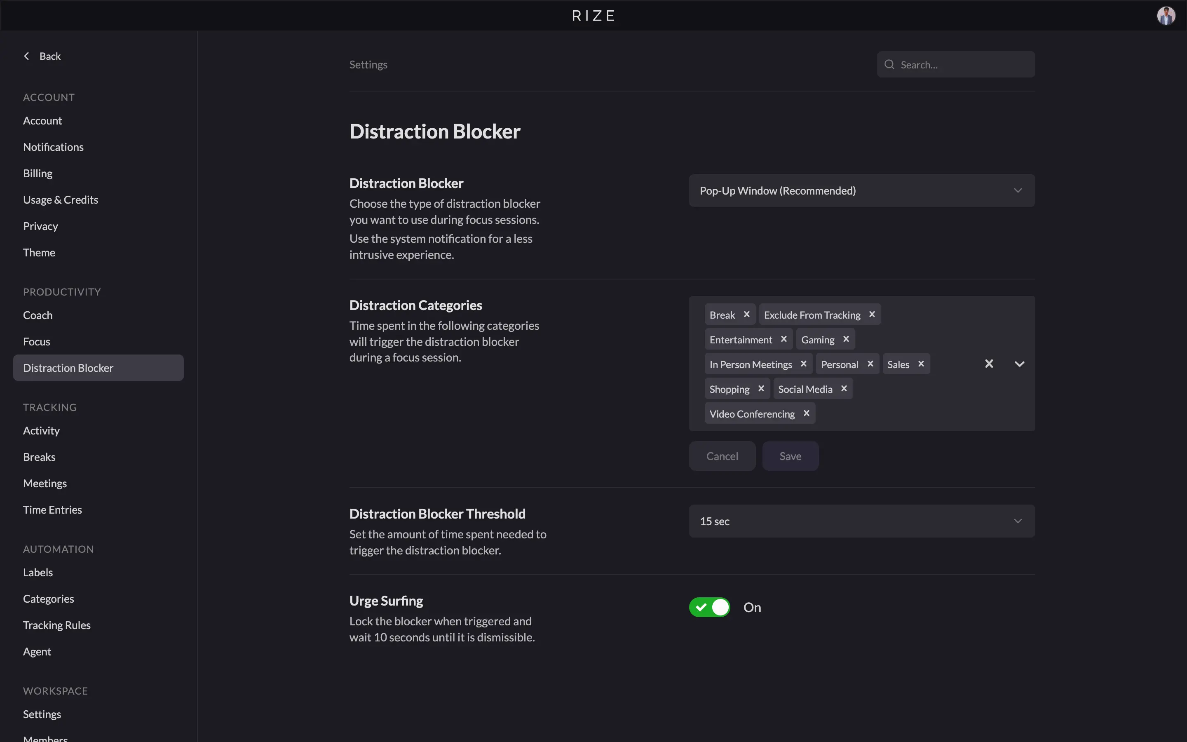Screen dimensions: 1187x742
Task: Click the Settings breadcrumb link
Action: tap(368, 64)
